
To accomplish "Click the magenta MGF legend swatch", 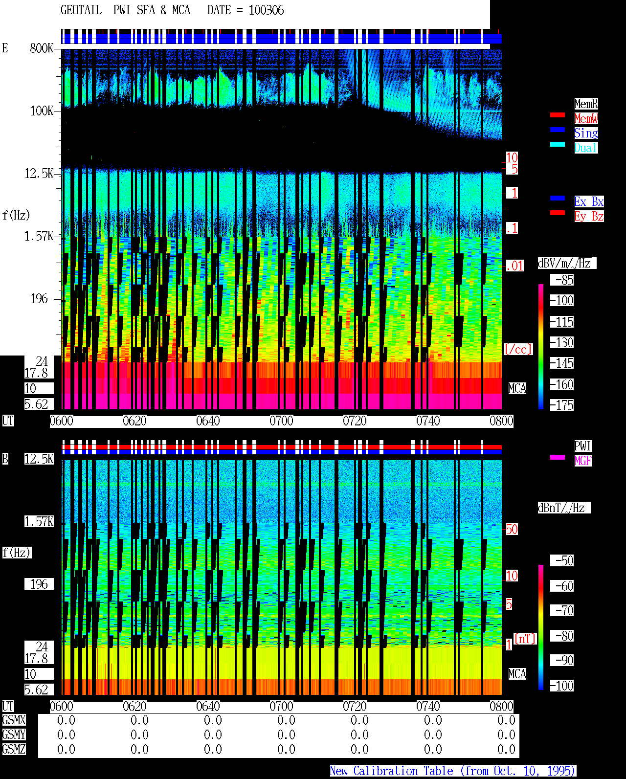I will tap(558, 457).
